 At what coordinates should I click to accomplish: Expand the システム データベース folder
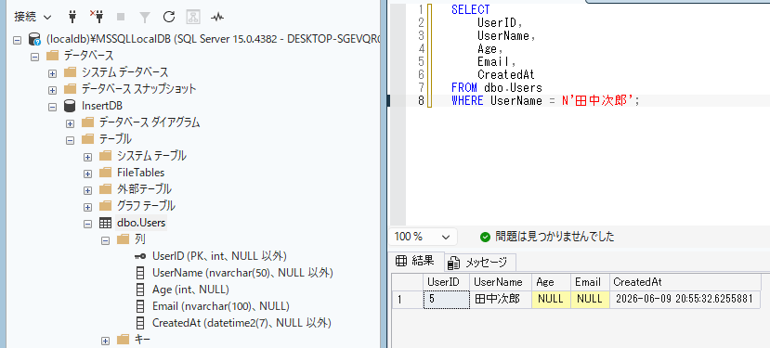click(x=53, y=72)
